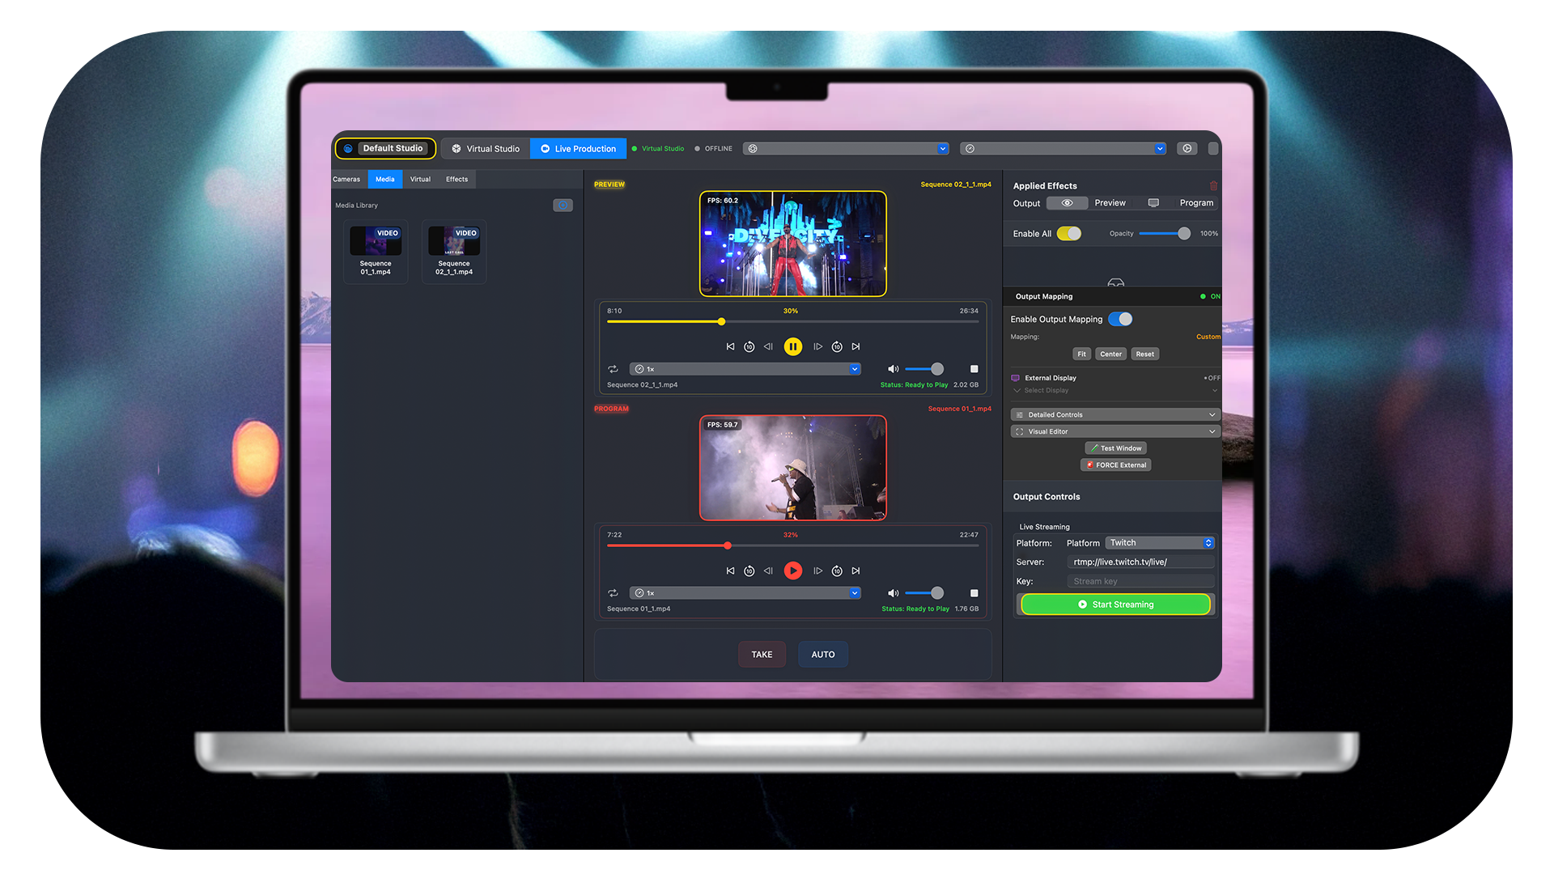
Task: Skip to start in preview player
Action: pos(730,346)
